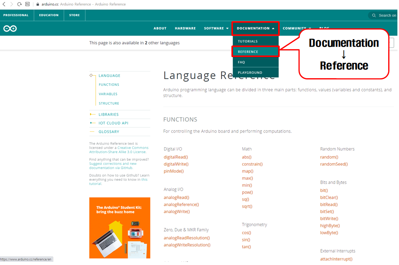Click the browser back arrow
The width and height of the screenshot is (399, 265).
tap(4, 4)
